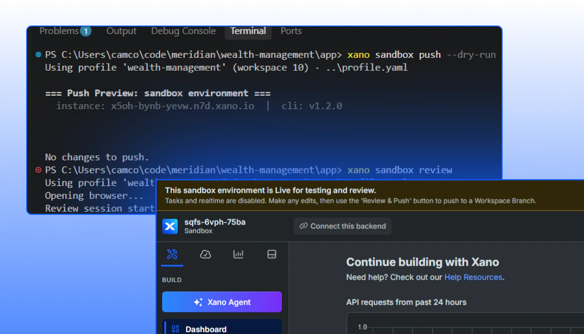Open the Problems tab in the panel
Screen dimensions: 584x334
59,31
